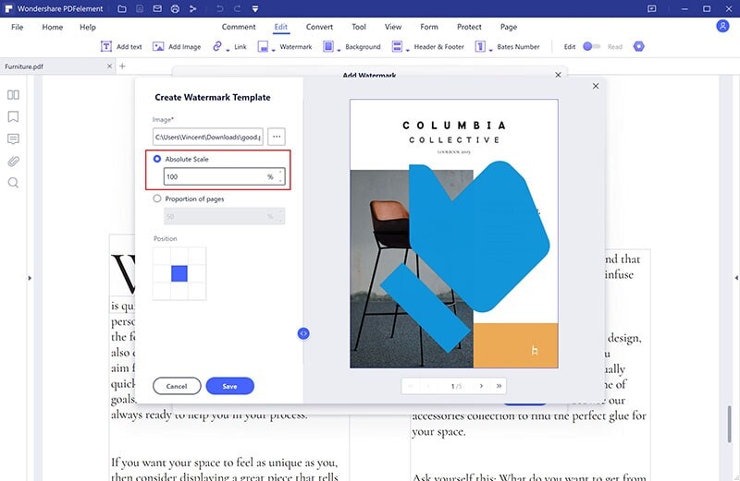The width and height of the screenshot is (740, 481).
Task: Collapse the preview pane with blue arrow button
Action: (x=303, y=333)
